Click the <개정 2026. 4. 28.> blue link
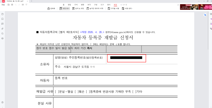This screenshot has height=108, width=212. coord(92,32)
